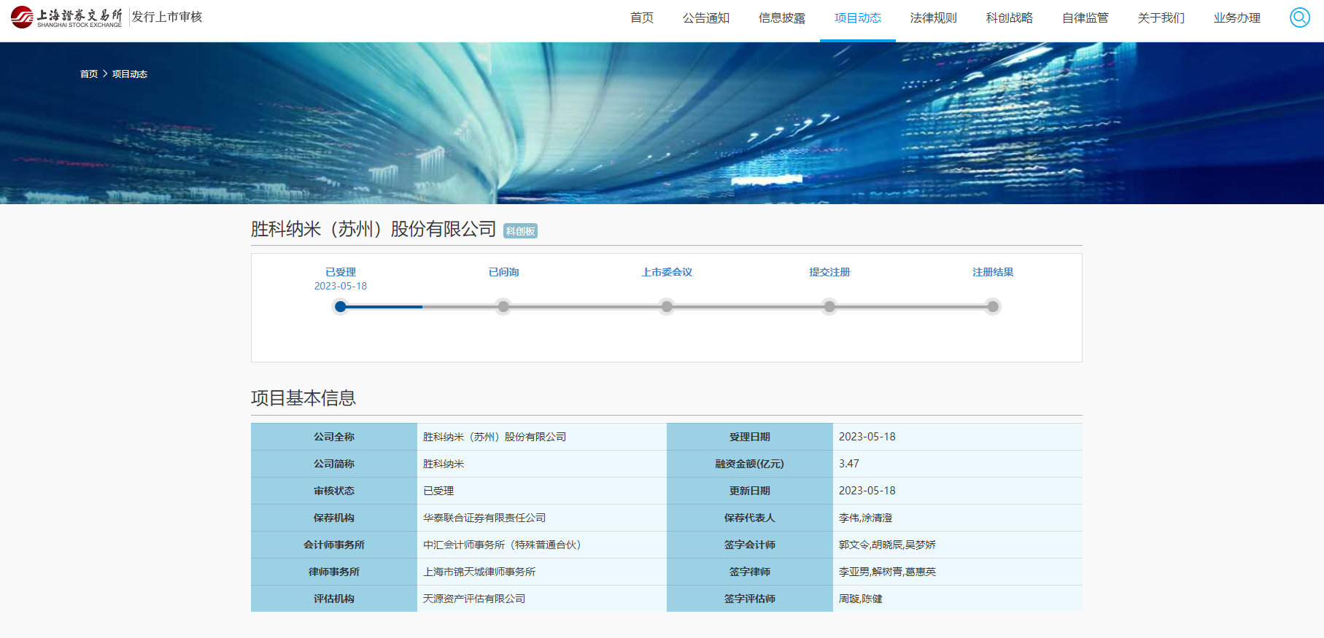Click the 受理日期 label cell
This screenshot has height=638, width=1324.
(750, 437)
